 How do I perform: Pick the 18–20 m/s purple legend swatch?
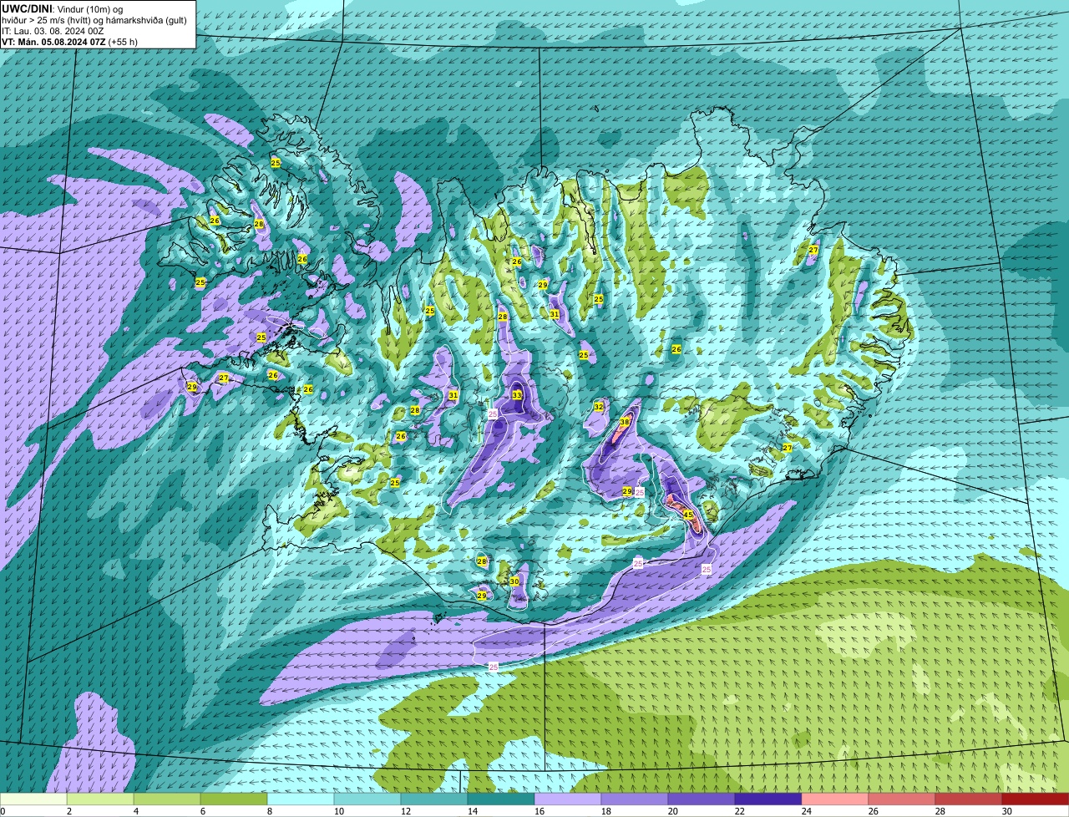(x=635, y=799)
